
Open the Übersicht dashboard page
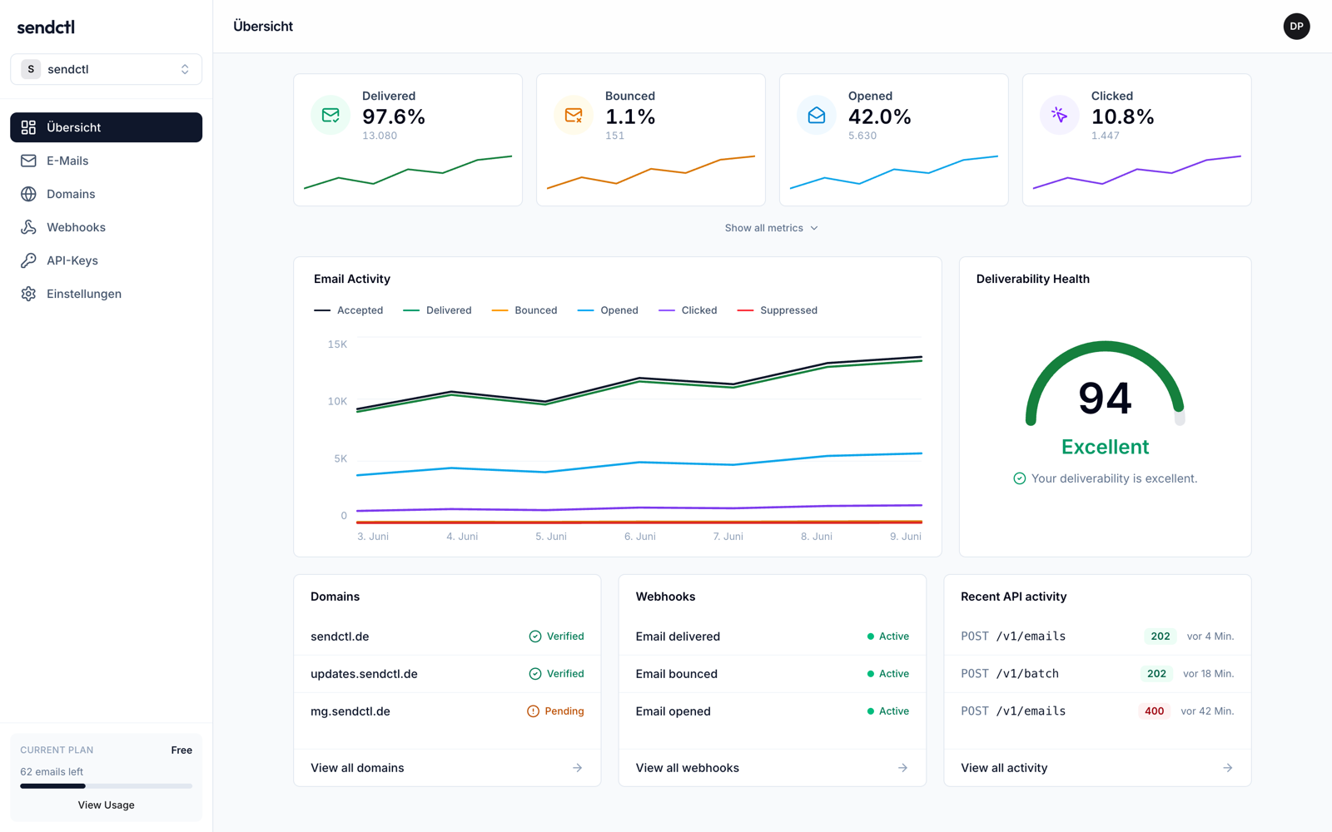pyautogui.click(x=106, y=127)
